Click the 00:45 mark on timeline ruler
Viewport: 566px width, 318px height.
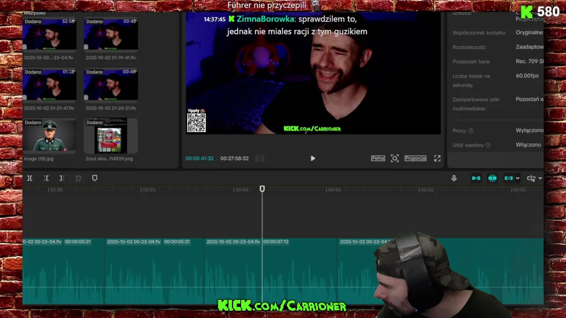(x=334, y=189)
